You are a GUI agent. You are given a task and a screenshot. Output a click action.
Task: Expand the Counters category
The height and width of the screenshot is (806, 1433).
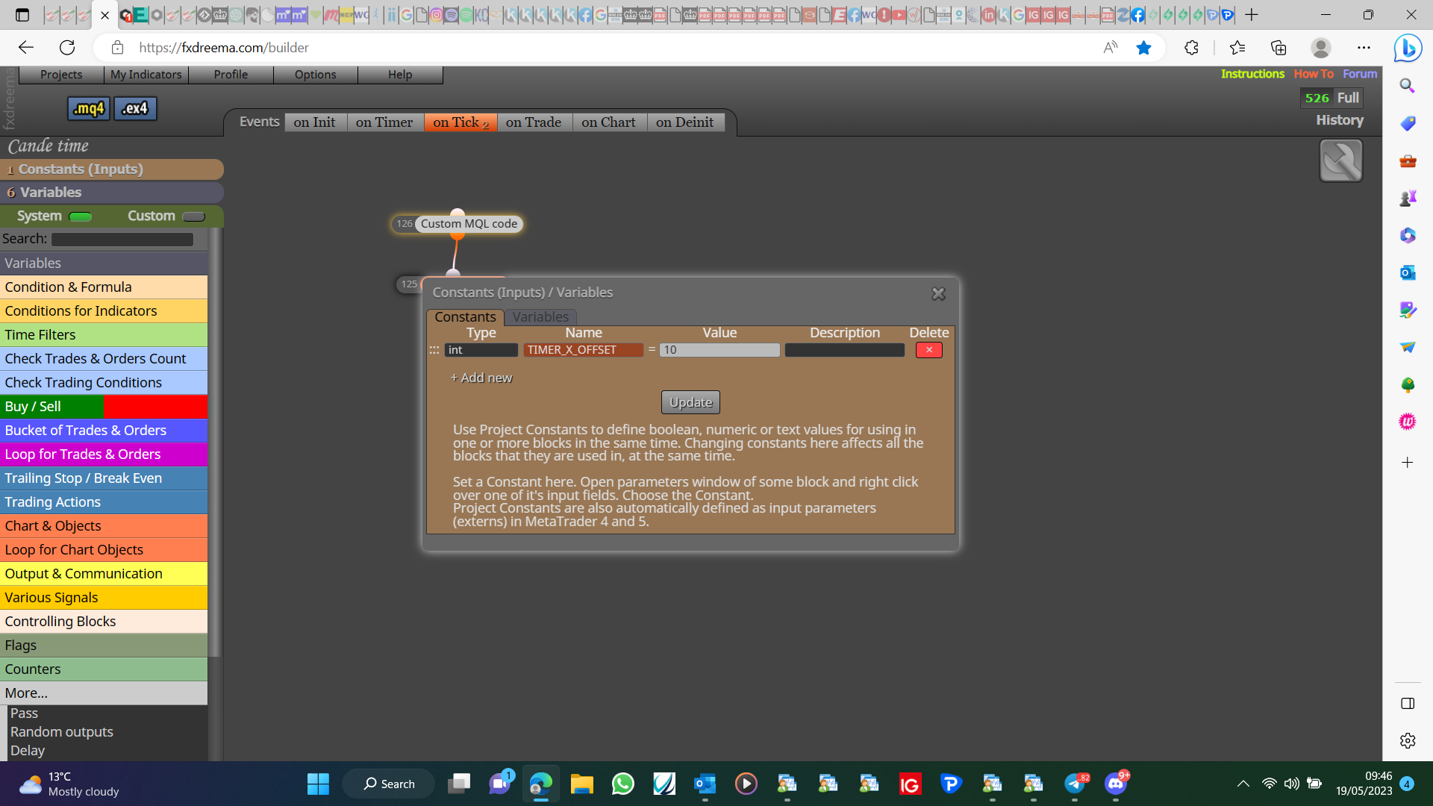pos(104,669)
